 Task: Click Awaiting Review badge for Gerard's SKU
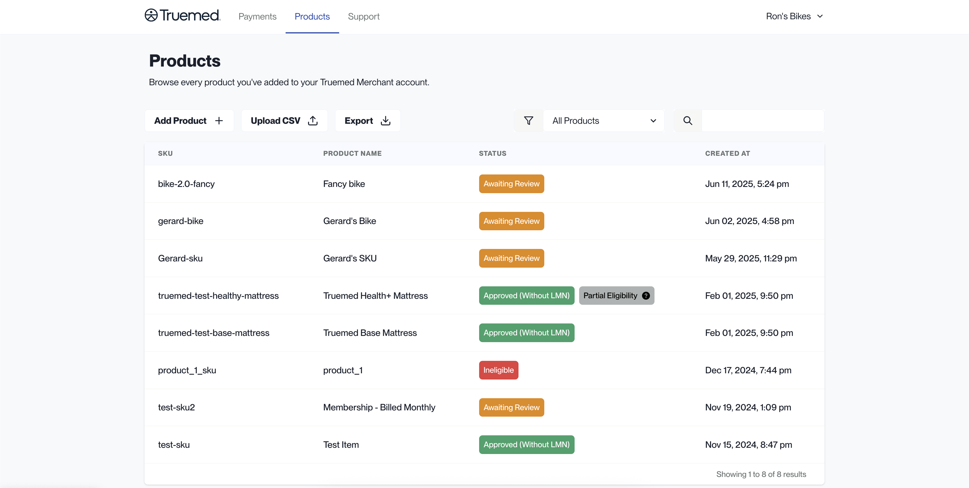coord(511,258)
